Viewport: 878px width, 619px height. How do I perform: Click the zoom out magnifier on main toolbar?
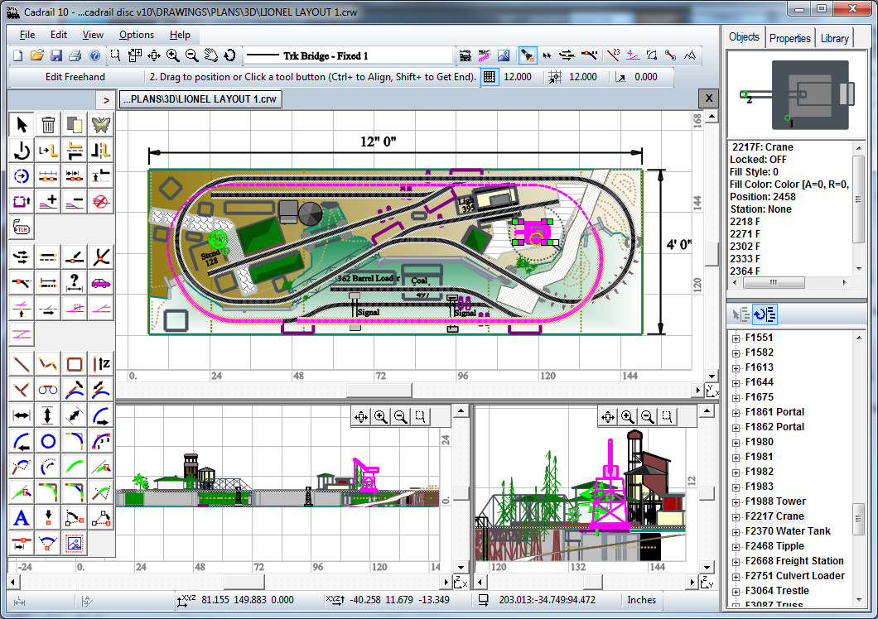[x=192, y=55]
